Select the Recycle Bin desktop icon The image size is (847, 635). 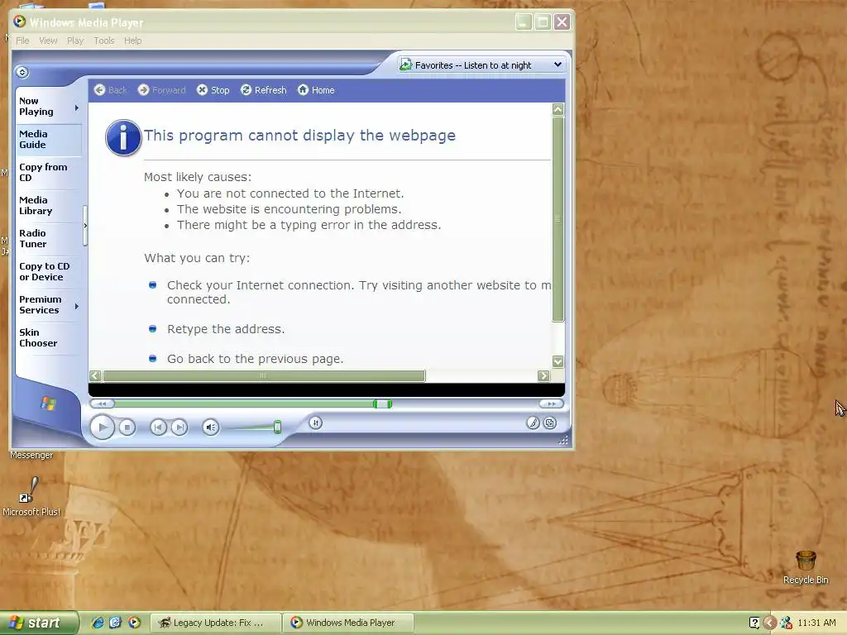[x=806, y=567]
